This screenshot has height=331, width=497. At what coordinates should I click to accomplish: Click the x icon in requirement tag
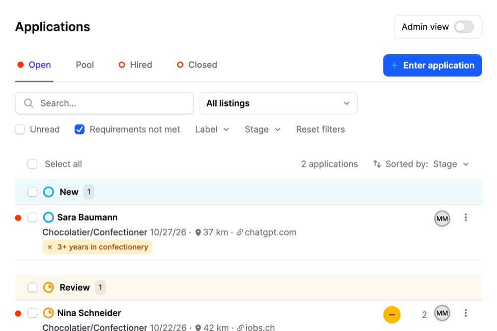[50, 247]
